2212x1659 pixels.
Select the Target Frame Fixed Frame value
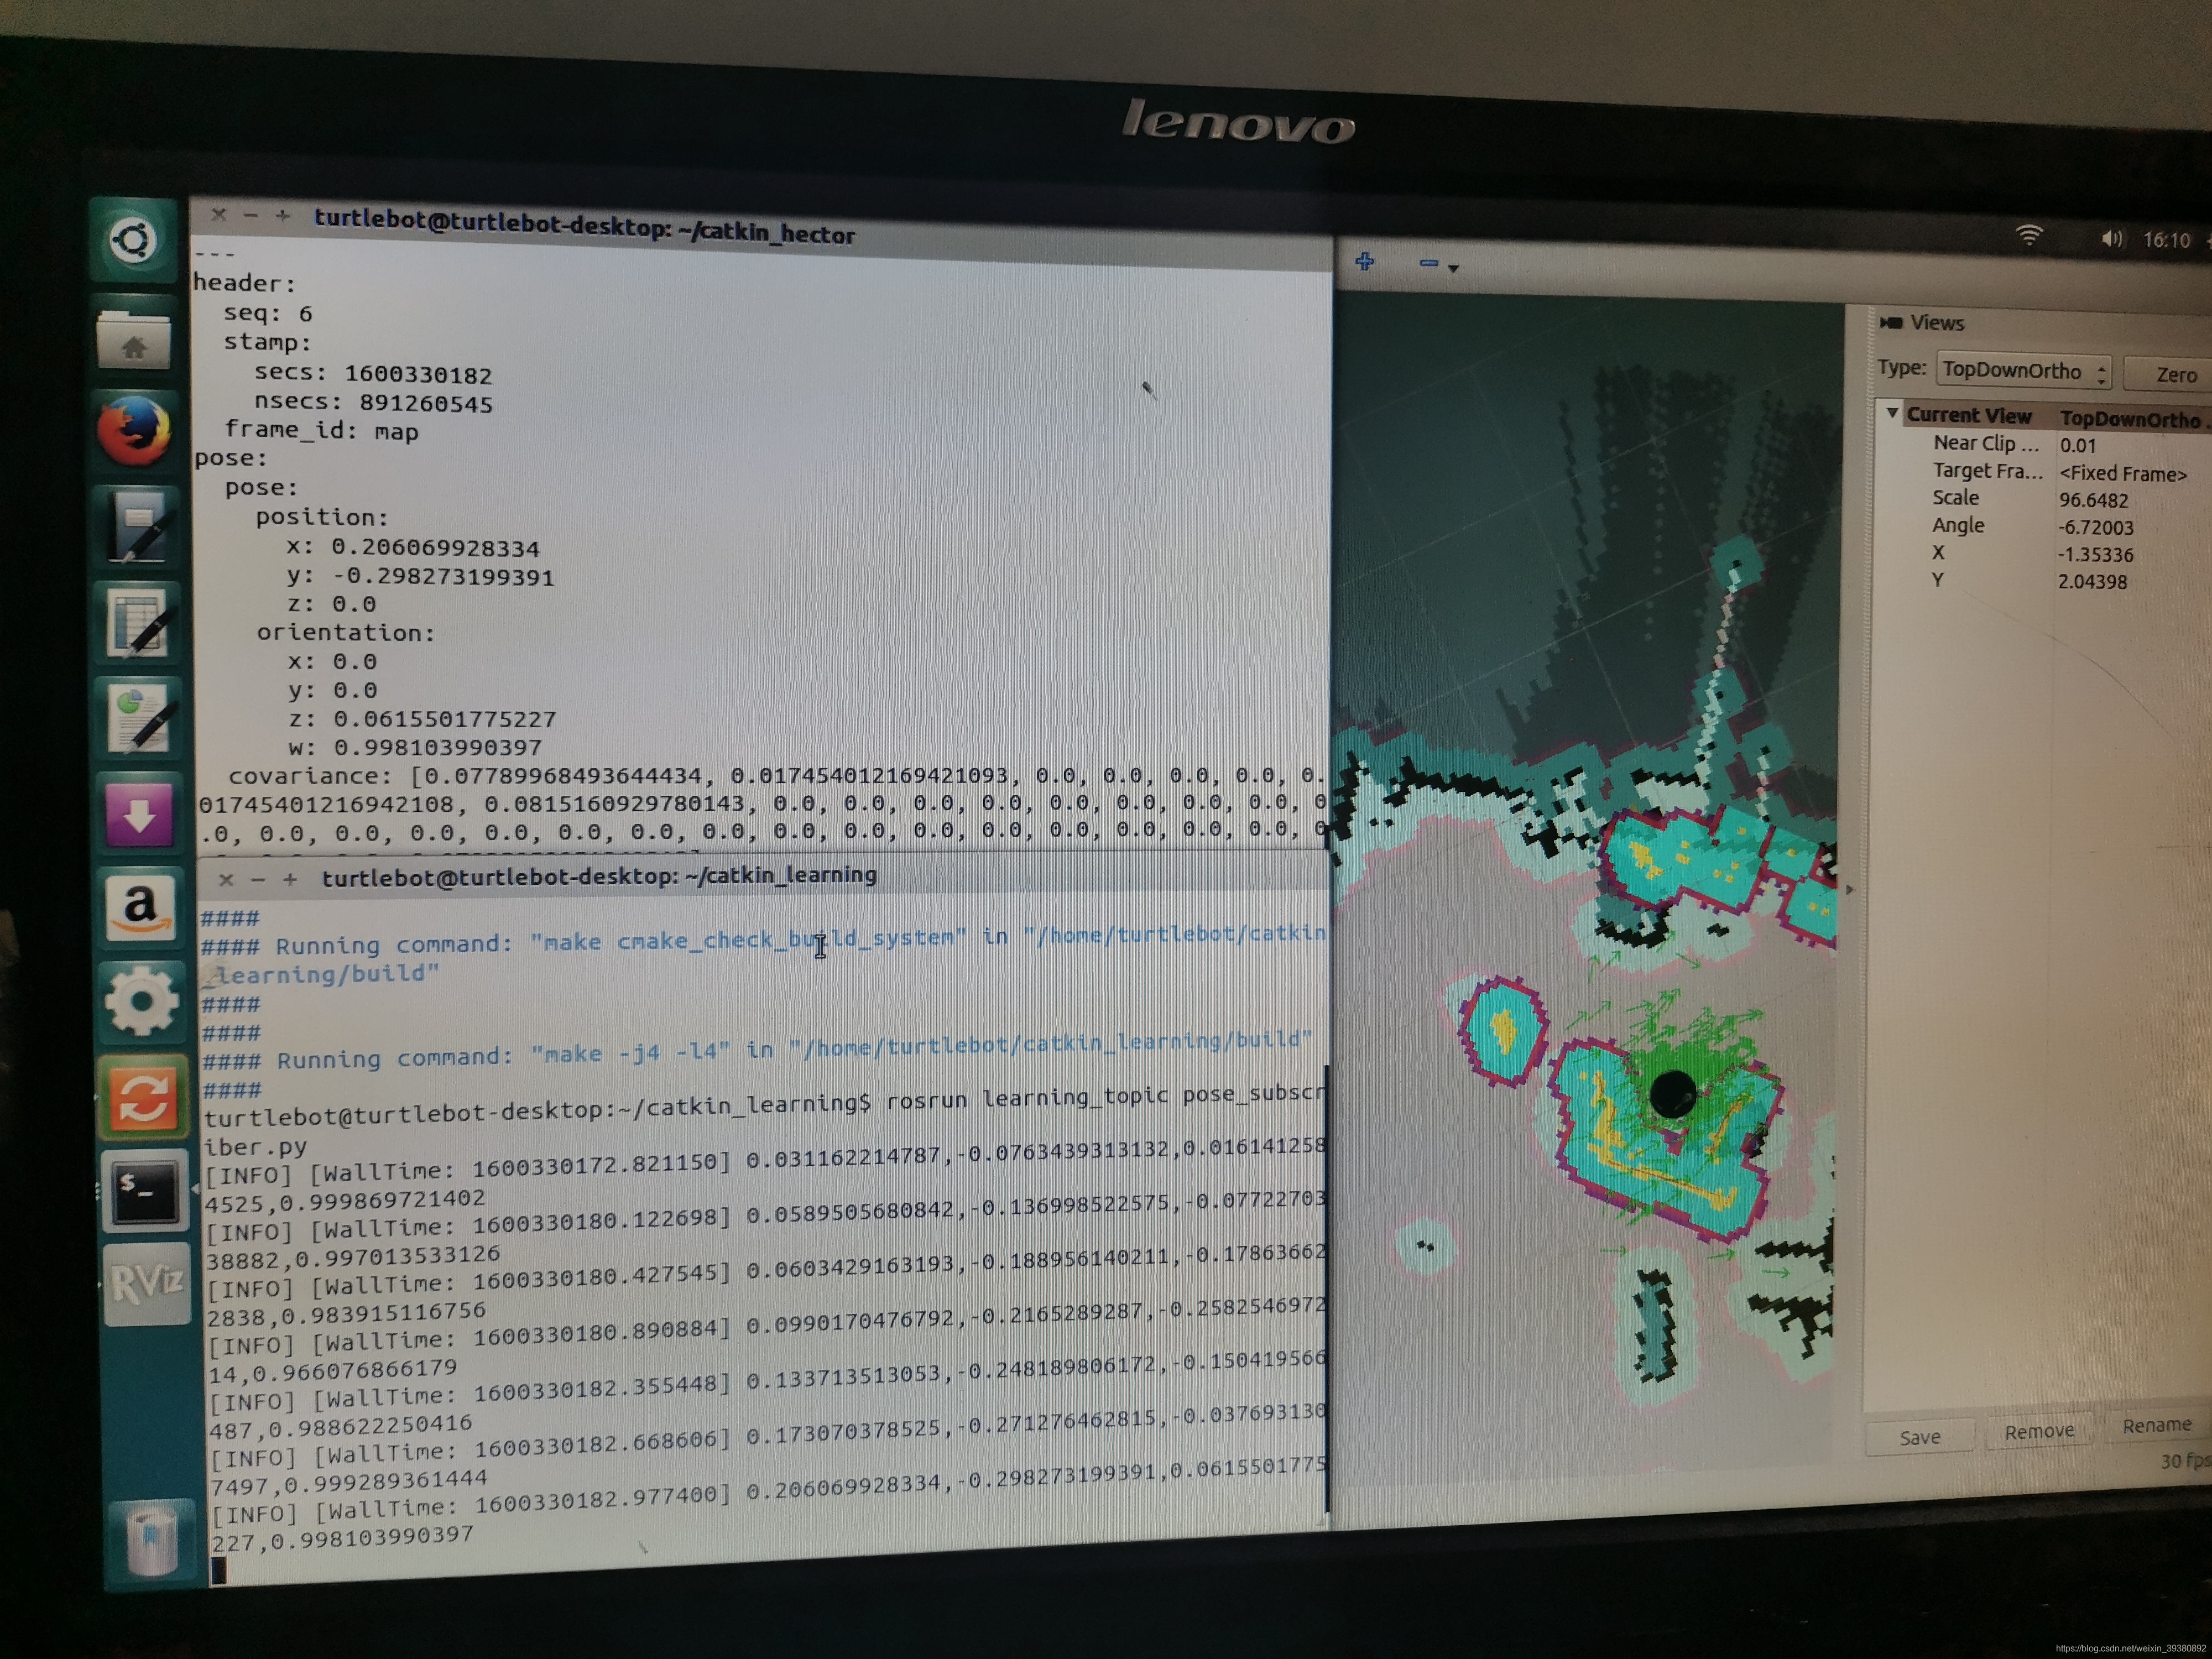tap(2122, 474)
